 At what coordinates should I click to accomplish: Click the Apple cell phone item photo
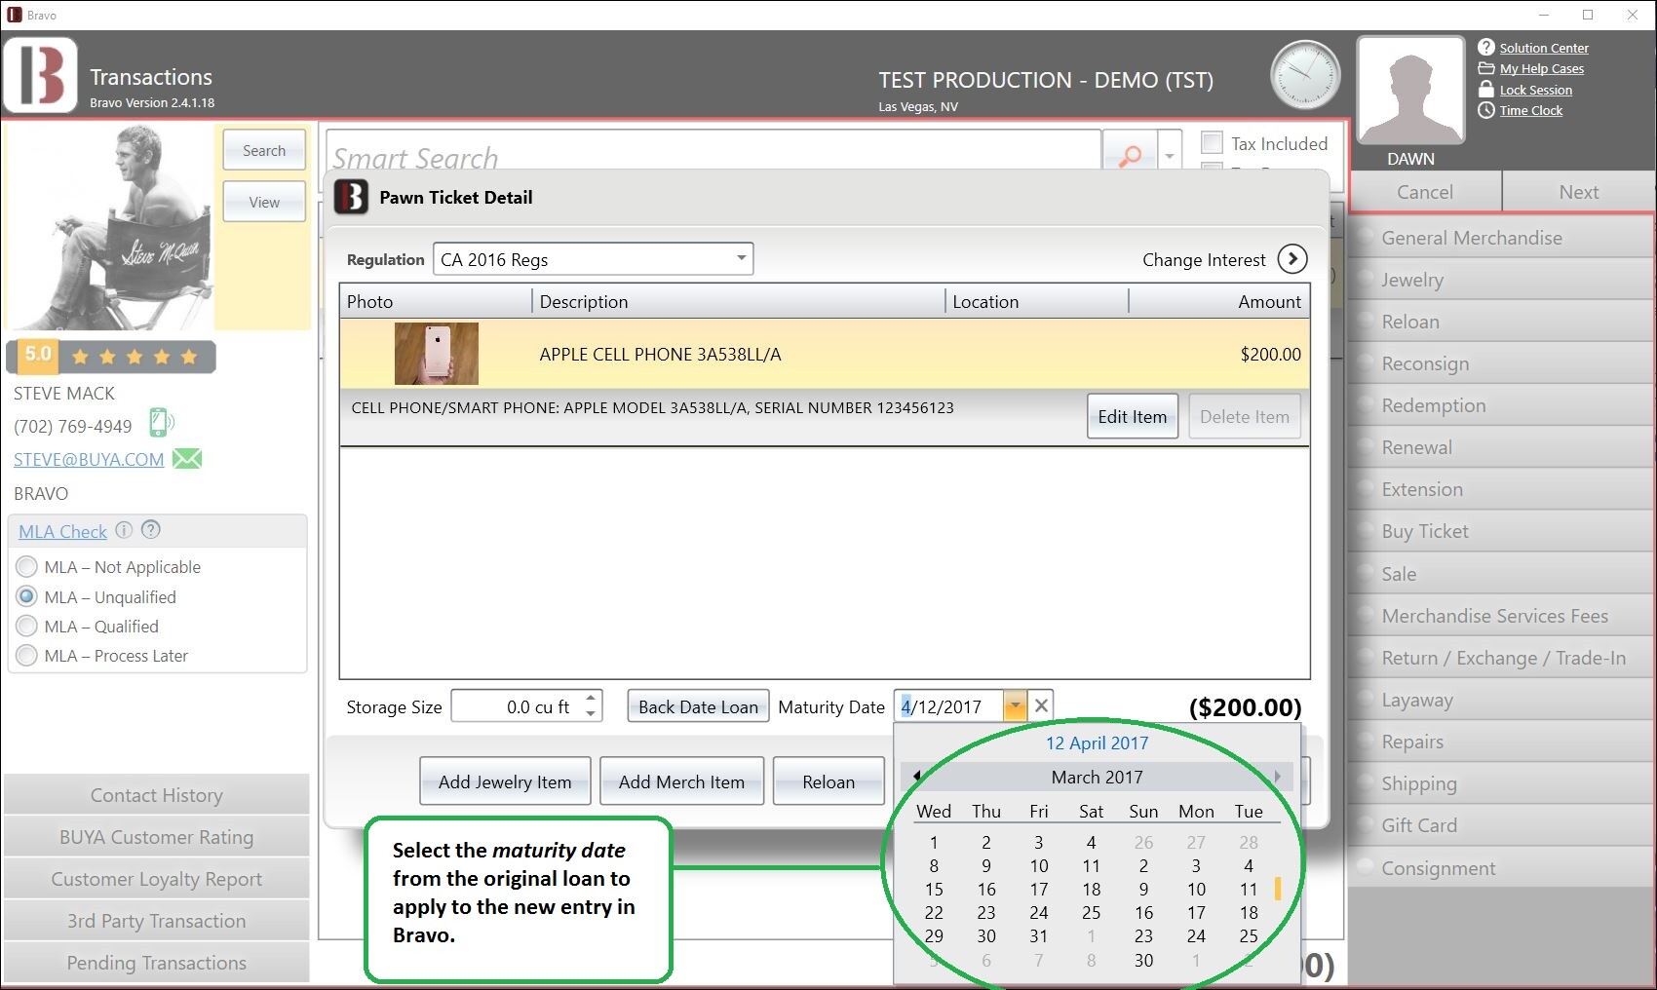(x=437, y=354)
